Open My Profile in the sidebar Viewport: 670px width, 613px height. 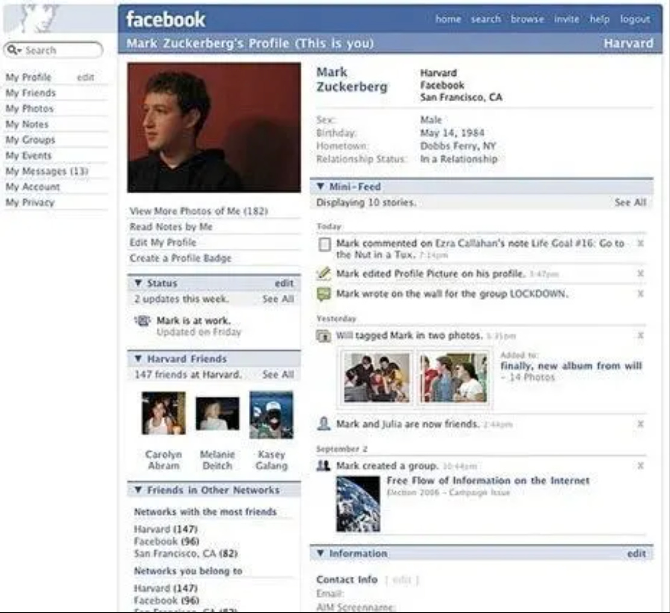(x=28, y=77)
